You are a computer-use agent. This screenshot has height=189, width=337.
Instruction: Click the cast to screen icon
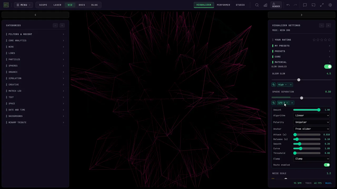pyautogui.click(x=313, y=5)
